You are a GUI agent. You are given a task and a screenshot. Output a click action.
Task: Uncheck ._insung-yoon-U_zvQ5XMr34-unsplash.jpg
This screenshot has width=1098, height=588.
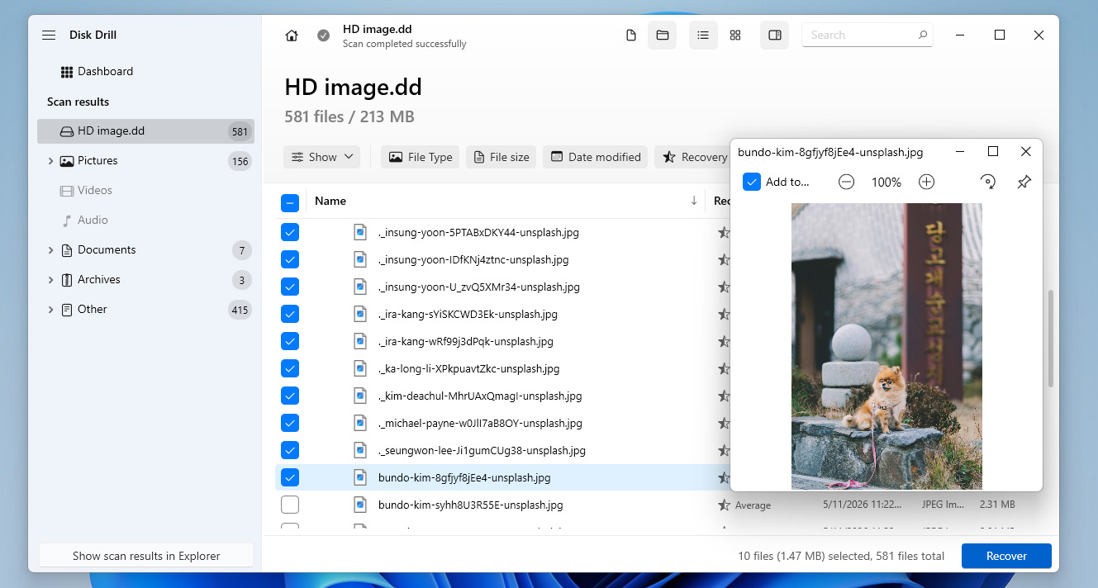(290, 287)
